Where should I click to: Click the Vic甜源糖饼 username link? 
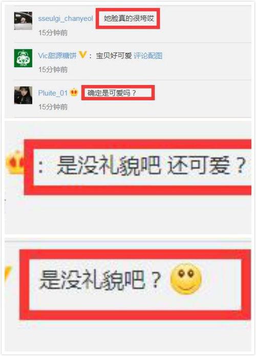tap(57, 56)
